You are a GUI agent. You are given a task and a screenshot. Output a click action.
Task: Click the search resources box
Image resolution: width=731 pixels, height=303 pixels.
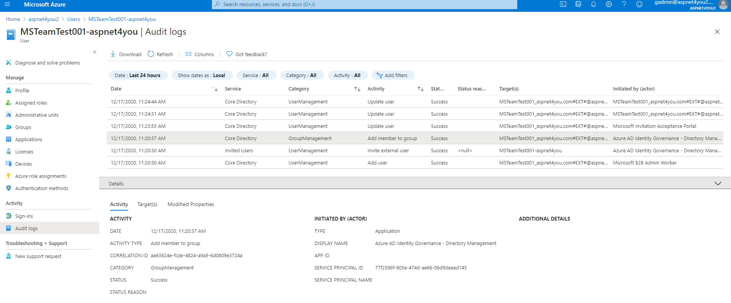[365, 5]
